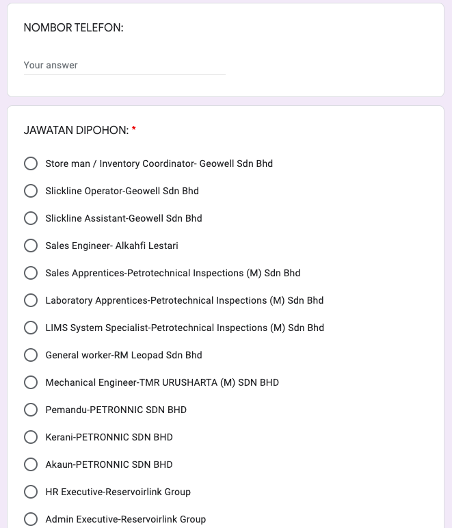Choose Sales Apprentices-Petrotechnical Inspections option

(x=31, y=273)
